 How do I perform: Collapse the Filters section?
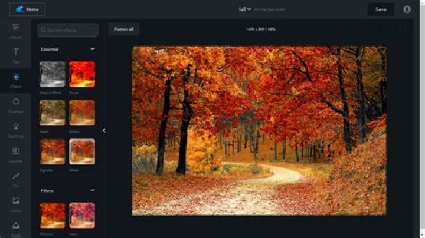[x=93, y=190]
